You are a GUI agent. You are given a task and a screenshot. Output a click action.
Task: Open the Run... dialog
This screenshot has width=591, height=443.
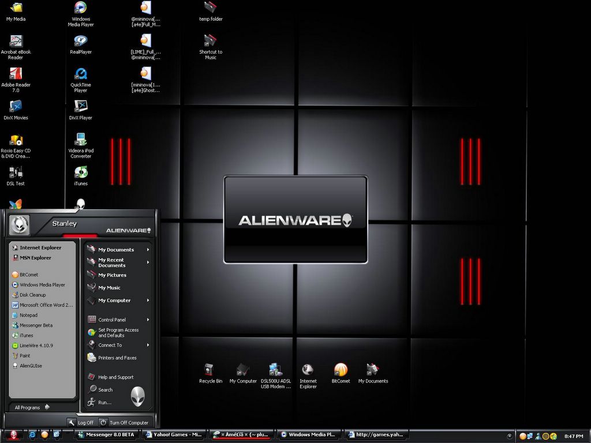(99, 402)
